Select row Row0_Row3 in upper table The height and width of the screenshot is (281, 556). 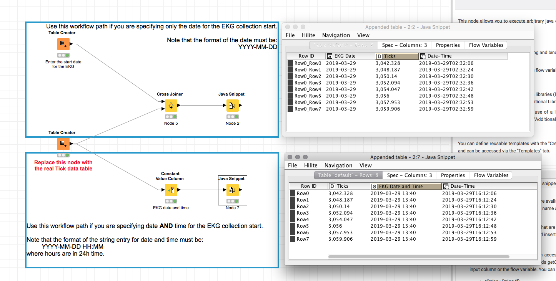(x=307, y=83)
